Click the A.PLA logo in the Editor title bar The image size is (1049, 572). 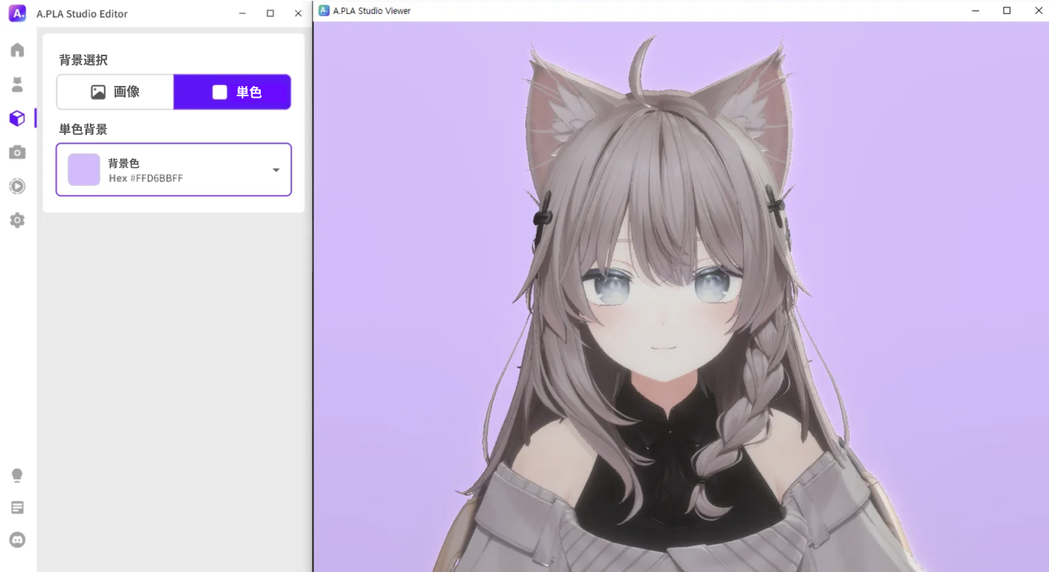tap(18, 13)
